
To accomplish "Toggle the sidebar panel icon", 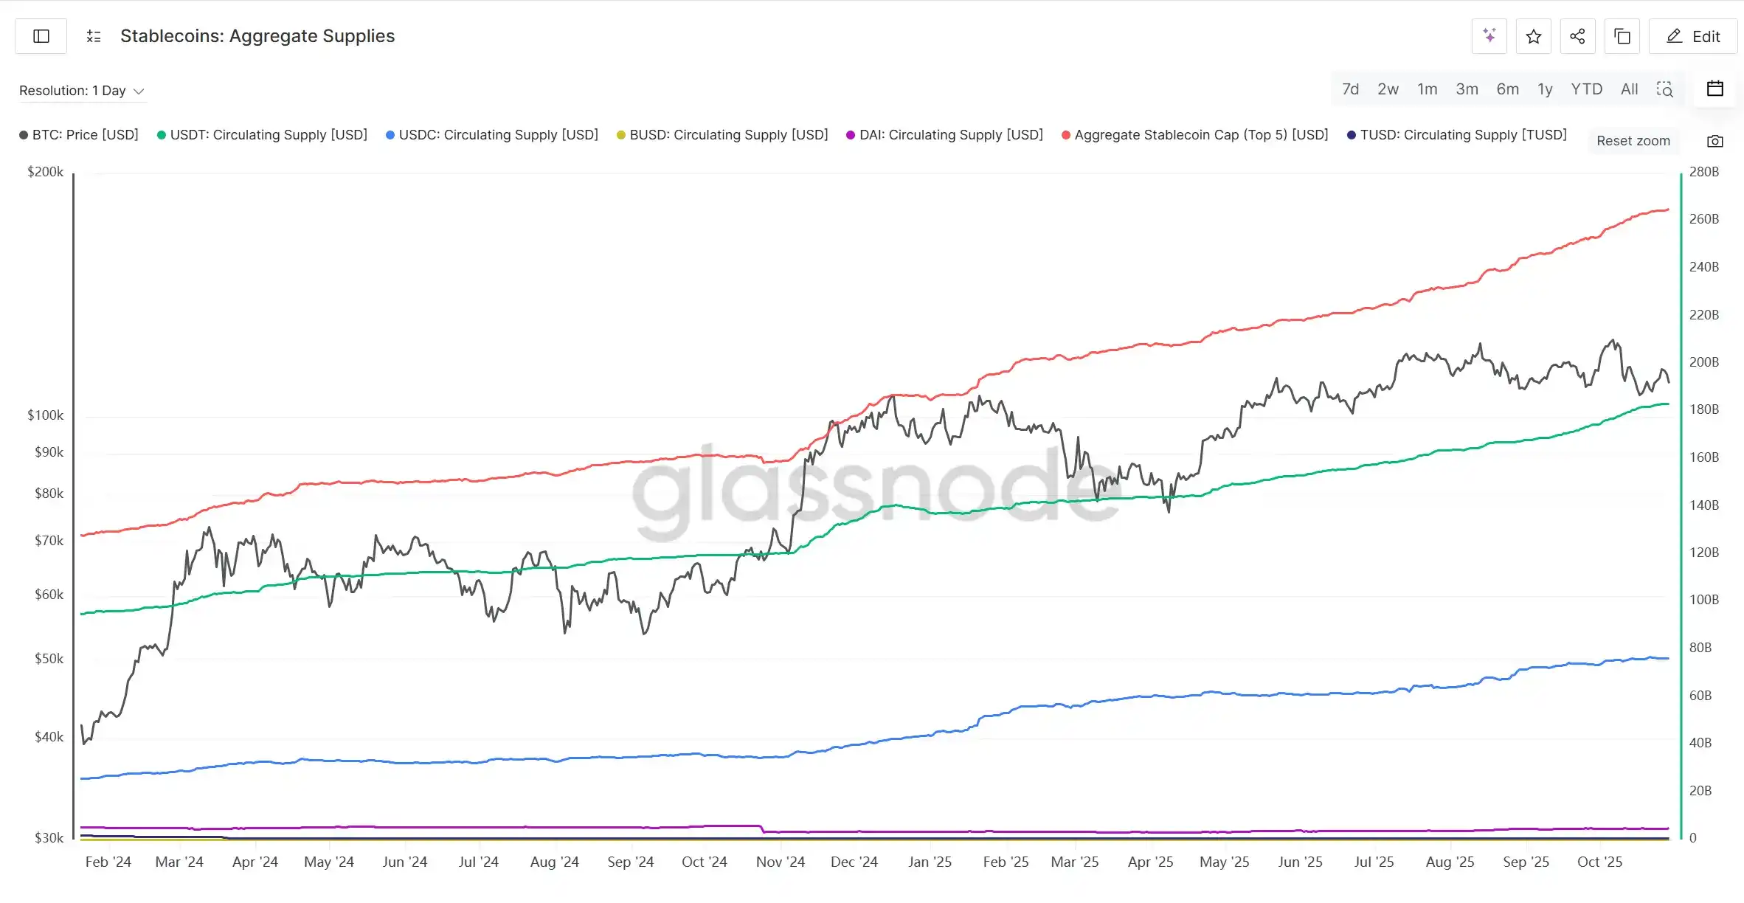I will click(x=41, y=36).
